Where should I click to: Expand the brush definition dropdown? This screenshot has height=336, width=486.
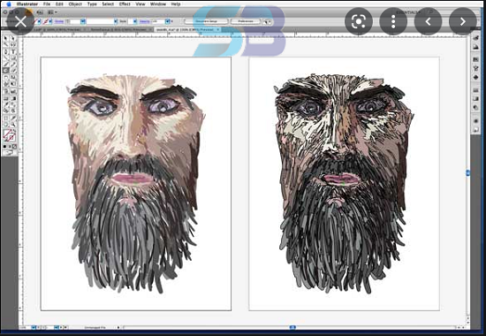tap(116, 22)
